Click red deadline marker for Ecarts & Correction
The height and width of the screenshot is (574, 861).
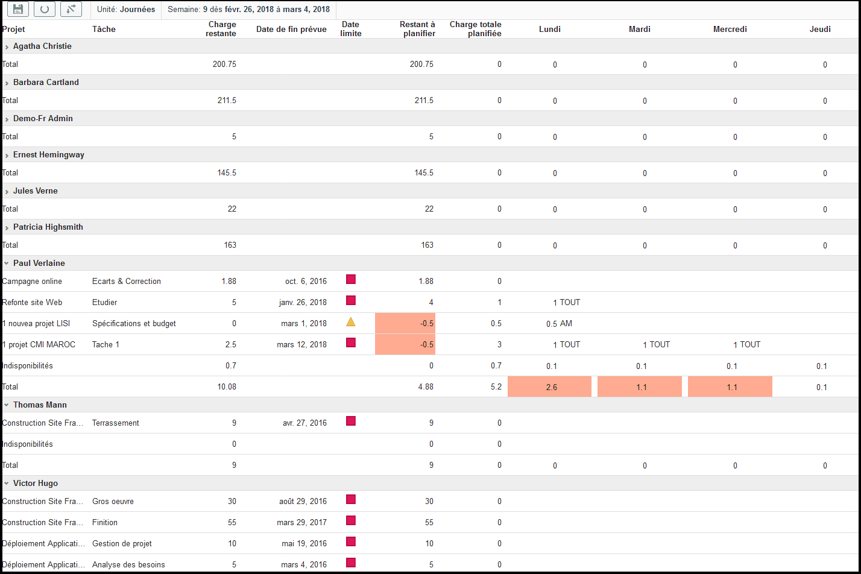[351, 279]
